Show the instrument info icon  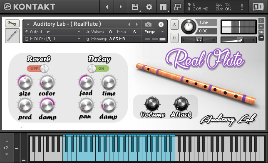coord(161,24)
